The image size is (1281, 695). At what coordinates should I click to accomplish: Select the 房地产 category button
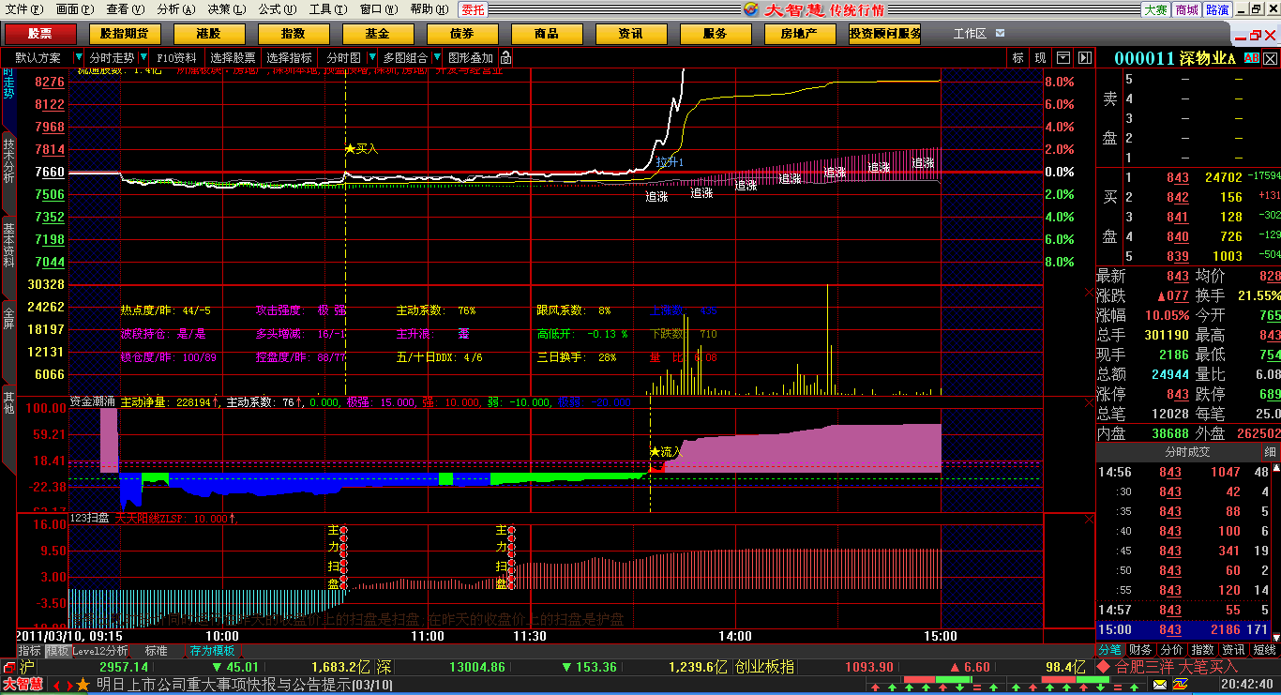click(800, 34)
